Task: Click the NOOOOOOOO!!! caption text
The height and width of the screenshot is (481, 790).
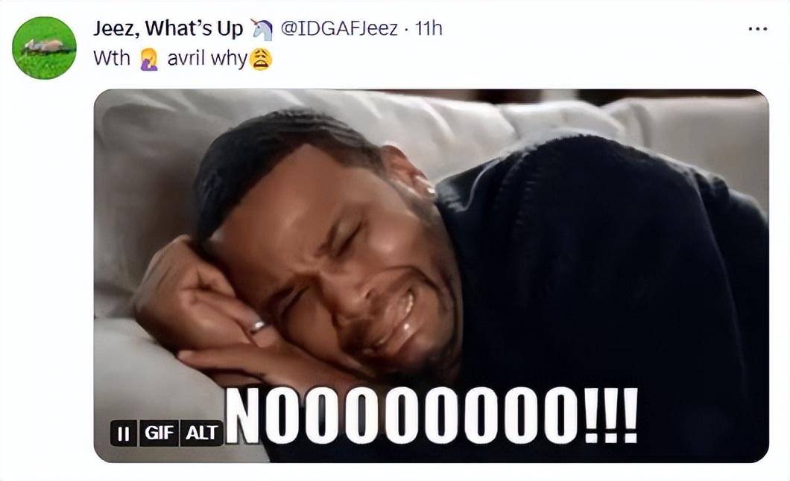Action: 432,415
